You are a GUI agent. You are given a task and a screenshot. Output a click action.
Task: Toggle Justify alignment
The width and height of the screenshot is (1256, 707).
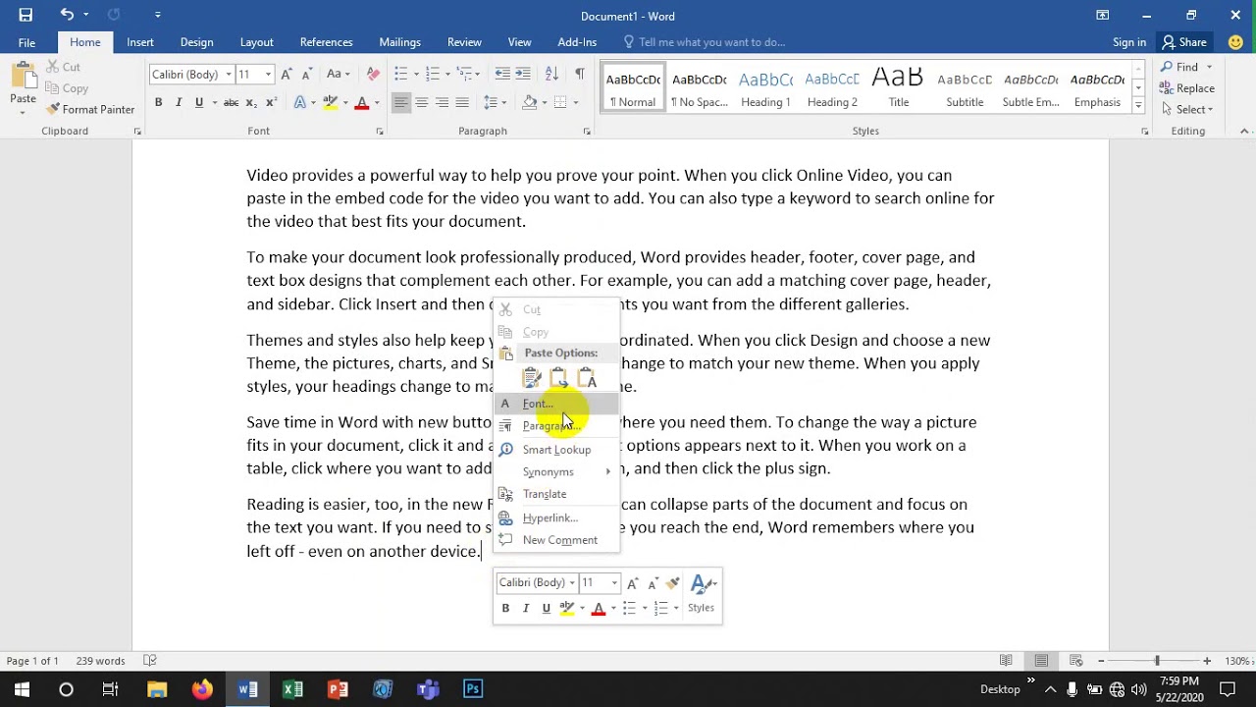click(x=462, y=102)
